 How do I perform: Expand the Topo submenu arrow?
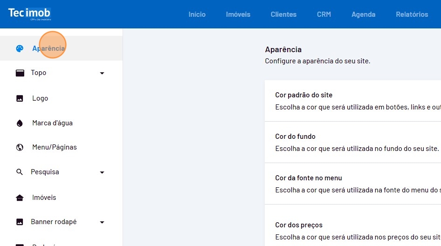click(102, 73)
